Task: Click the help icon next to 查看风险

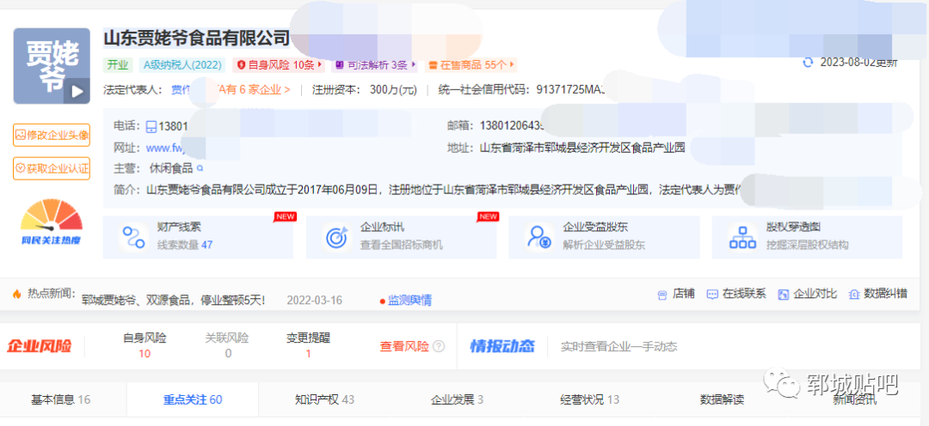Action: coord(439,346)
